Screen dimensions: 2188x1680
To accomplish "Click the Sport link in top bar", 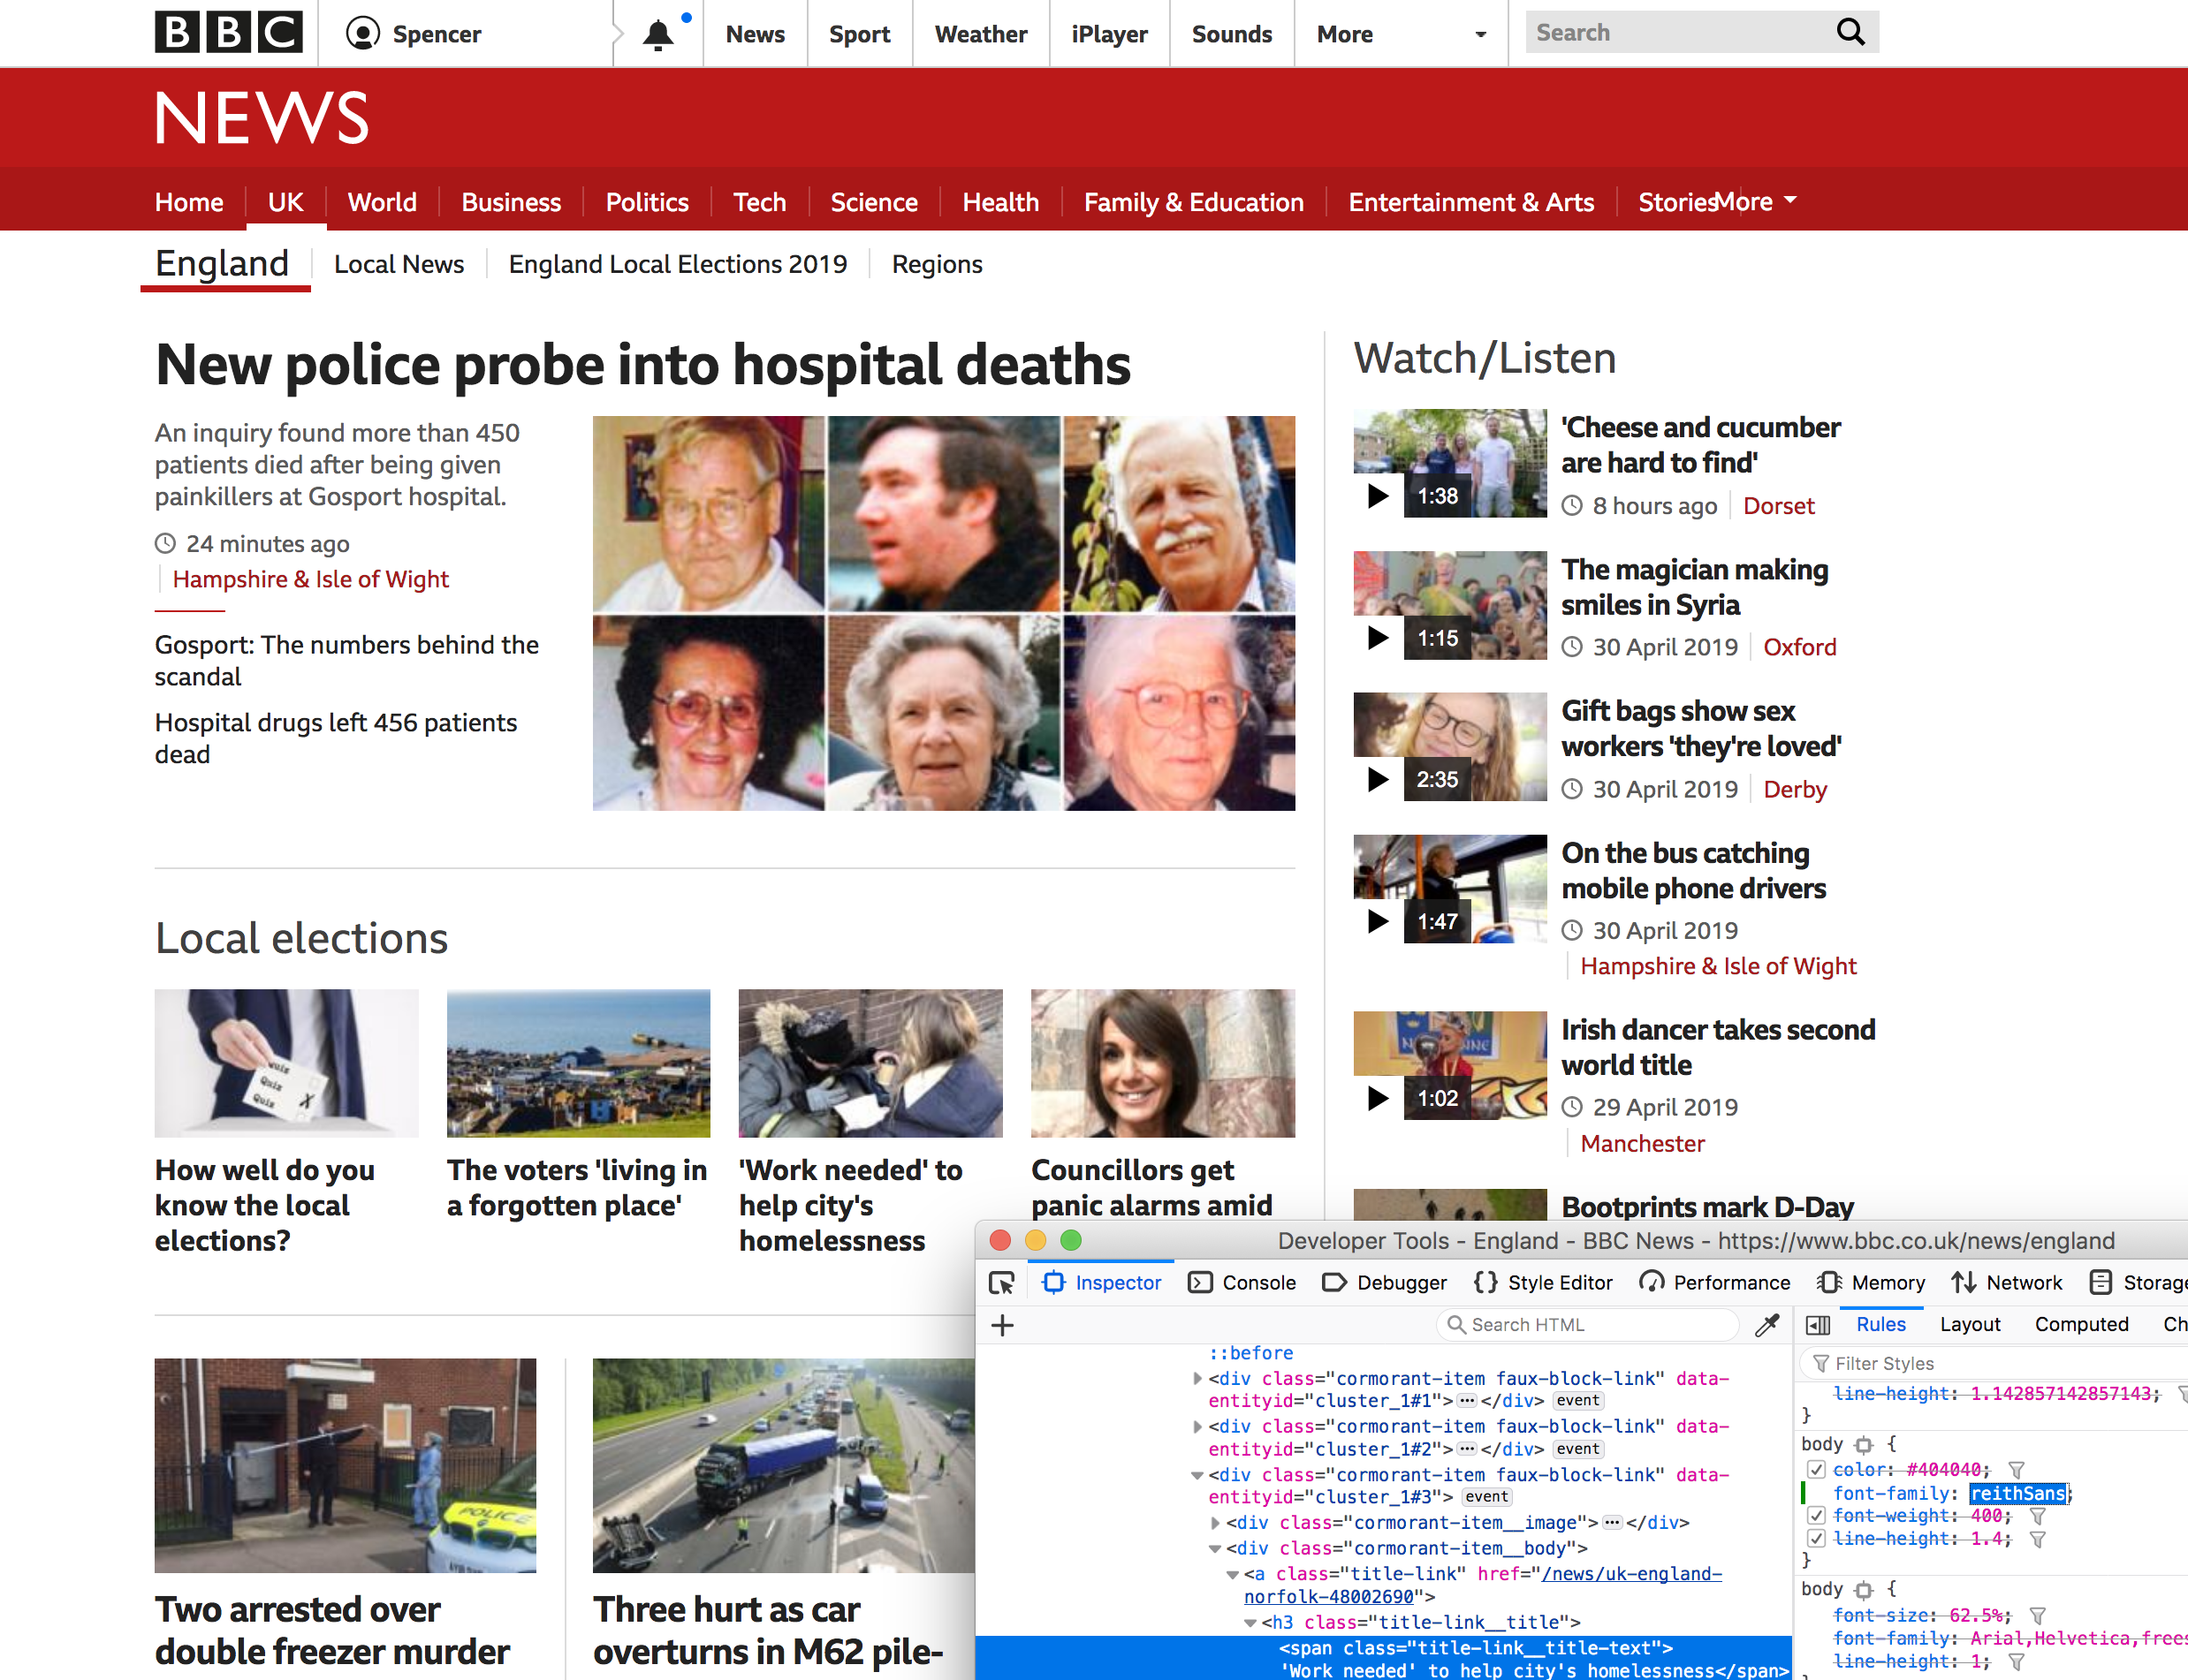I will (860, 34).
